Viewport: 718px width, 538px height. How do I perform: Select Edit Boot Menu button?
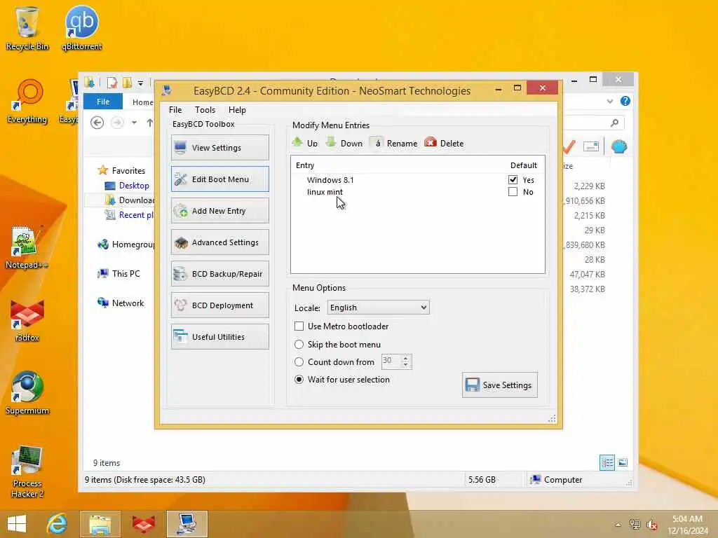(219, 179)
